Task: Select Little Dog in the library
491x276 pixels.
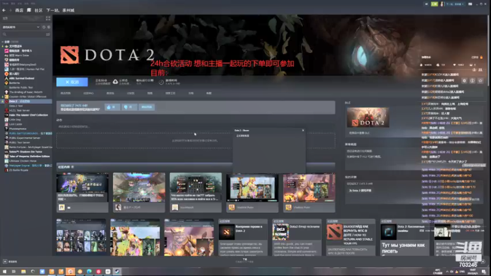Action: tap(15, 120)
